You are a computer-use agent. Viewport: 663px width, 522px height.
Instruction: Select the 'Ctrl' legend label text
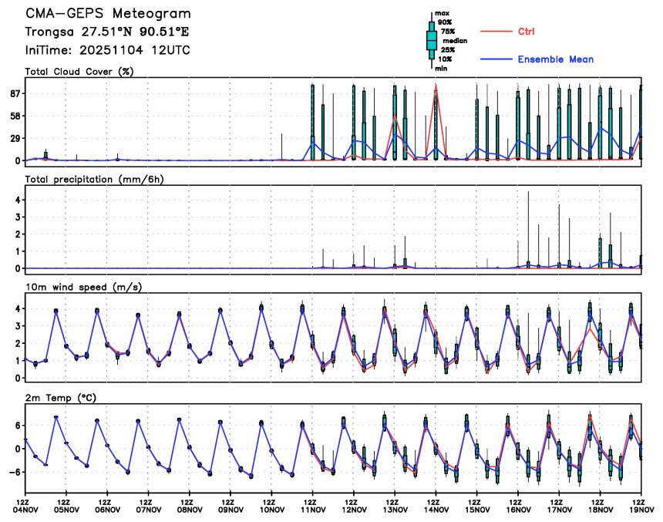pyautogui.click(x=526, y=32)
